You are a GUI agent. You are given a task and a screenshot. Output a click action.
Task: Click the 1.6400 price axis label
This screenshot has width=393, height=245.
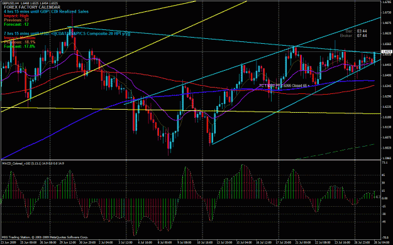[x=387, y=75]
